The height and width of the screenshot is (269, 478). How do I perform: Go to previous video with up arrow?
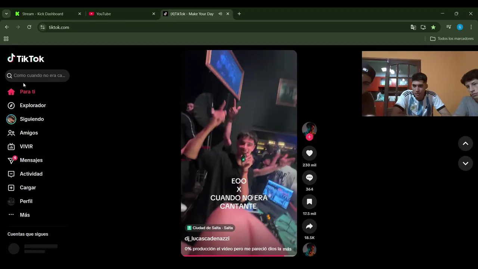(465, 143)
